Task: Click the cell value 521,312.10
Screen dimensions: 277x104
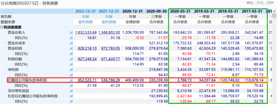Action: 159,43
